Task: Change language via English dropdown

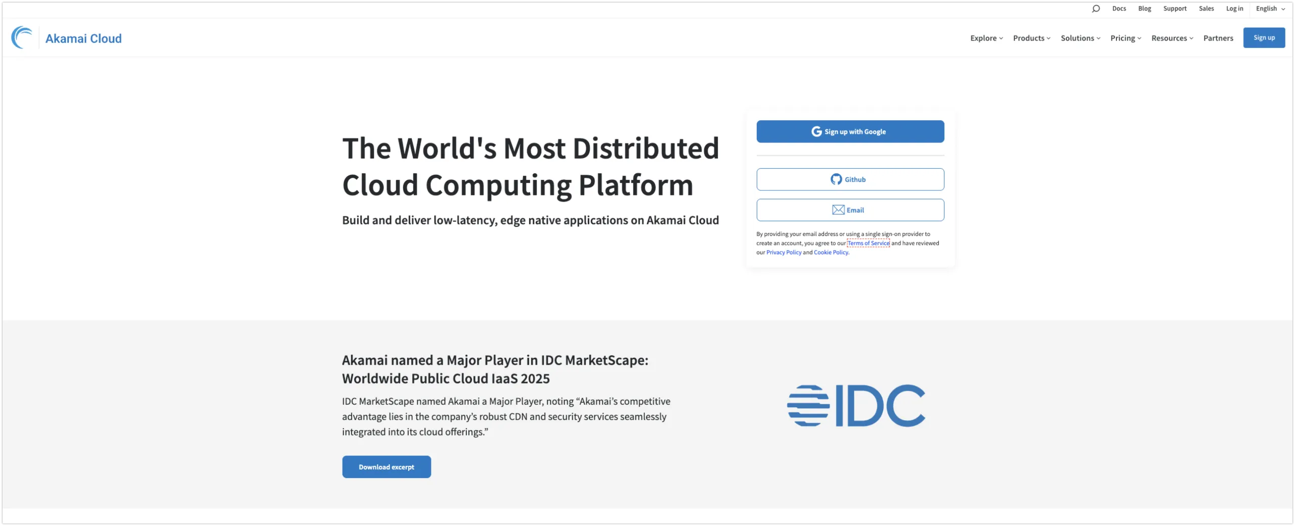Action: tap(1270, 9)
